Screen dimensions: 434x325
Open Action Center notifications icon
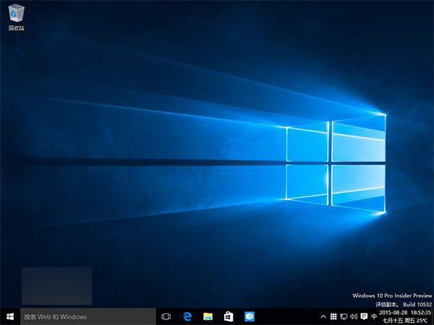pos(363,316)
